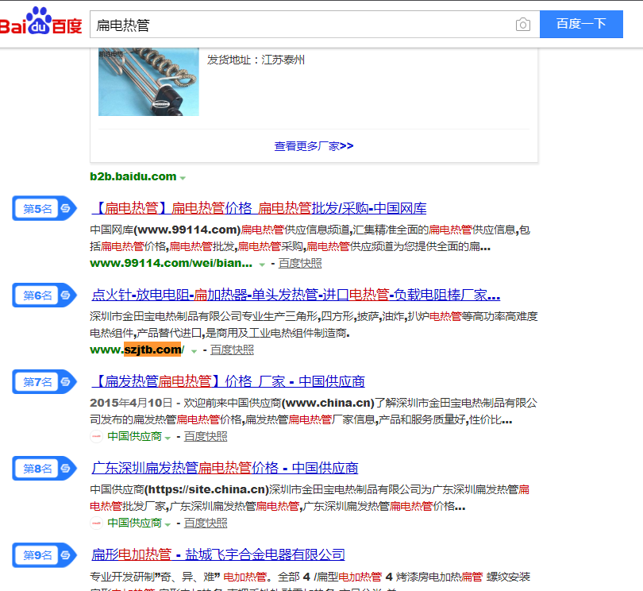Expand arrow beside 中国供应商 in 8th result
Screen dimensions: 643x591
point(167,524)
